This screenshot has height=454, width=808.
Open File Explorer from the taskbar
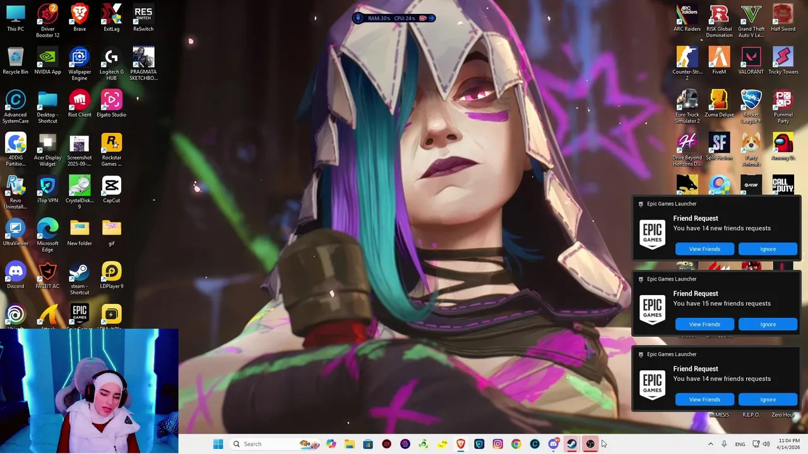tap(350, 444)
